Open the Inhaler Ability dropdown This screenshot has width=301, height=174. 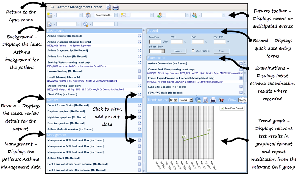163,51
